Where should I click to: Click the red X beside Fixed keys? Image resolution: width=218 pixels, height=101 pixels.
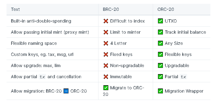106,54
